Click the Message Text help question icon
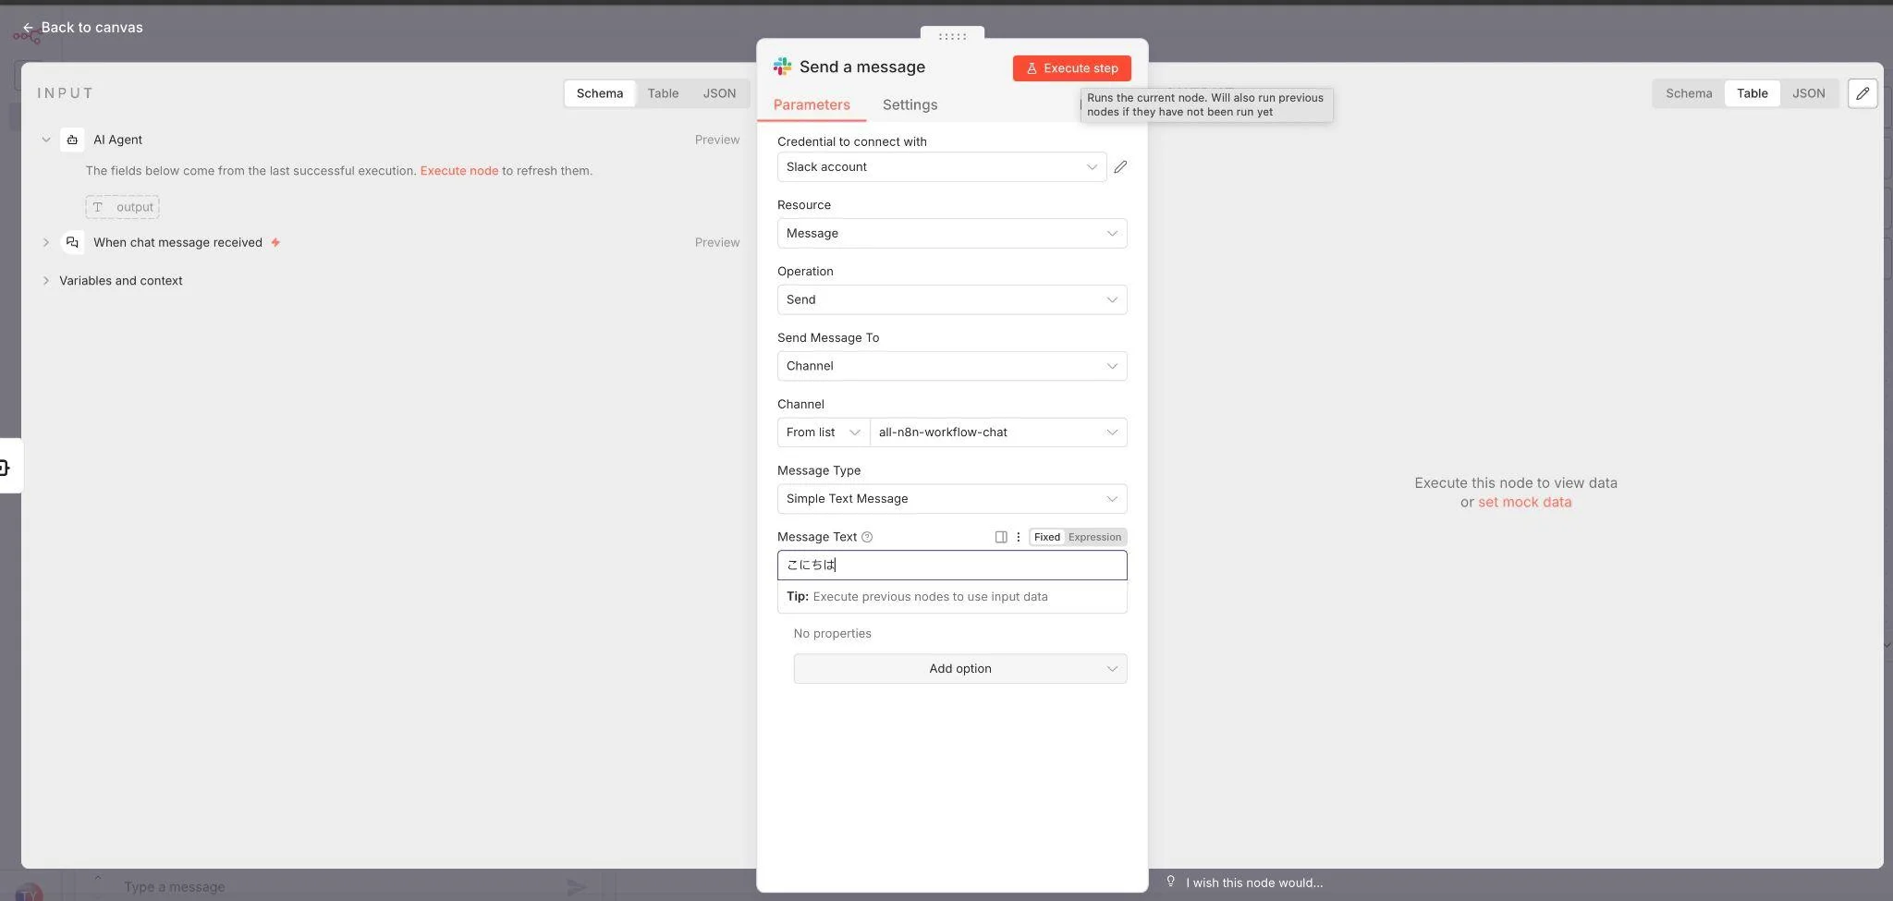 point(866,537)
